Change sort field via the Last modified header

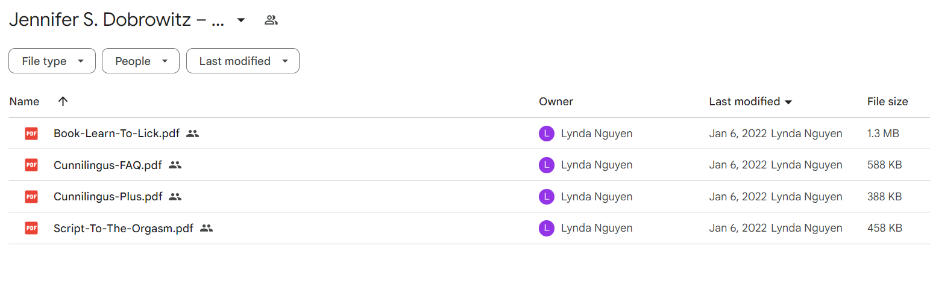pyautogui.click(x=750, y=102)
